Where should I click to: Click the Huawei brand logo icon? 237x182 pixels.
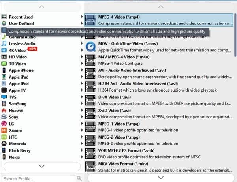[x=4, y=111]
